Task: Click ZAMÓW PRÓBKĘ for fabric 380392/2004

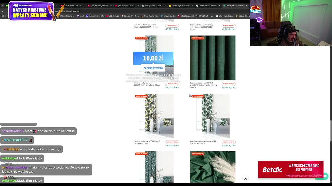Action: 172,26
